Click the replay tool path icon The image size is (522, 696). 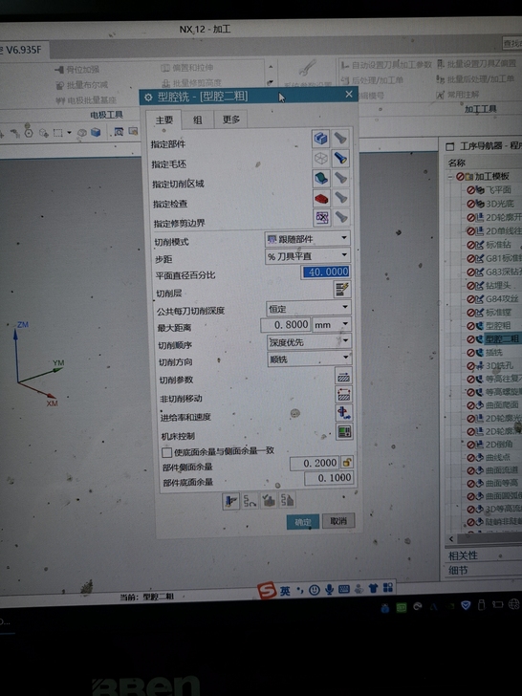coord(250,501)
